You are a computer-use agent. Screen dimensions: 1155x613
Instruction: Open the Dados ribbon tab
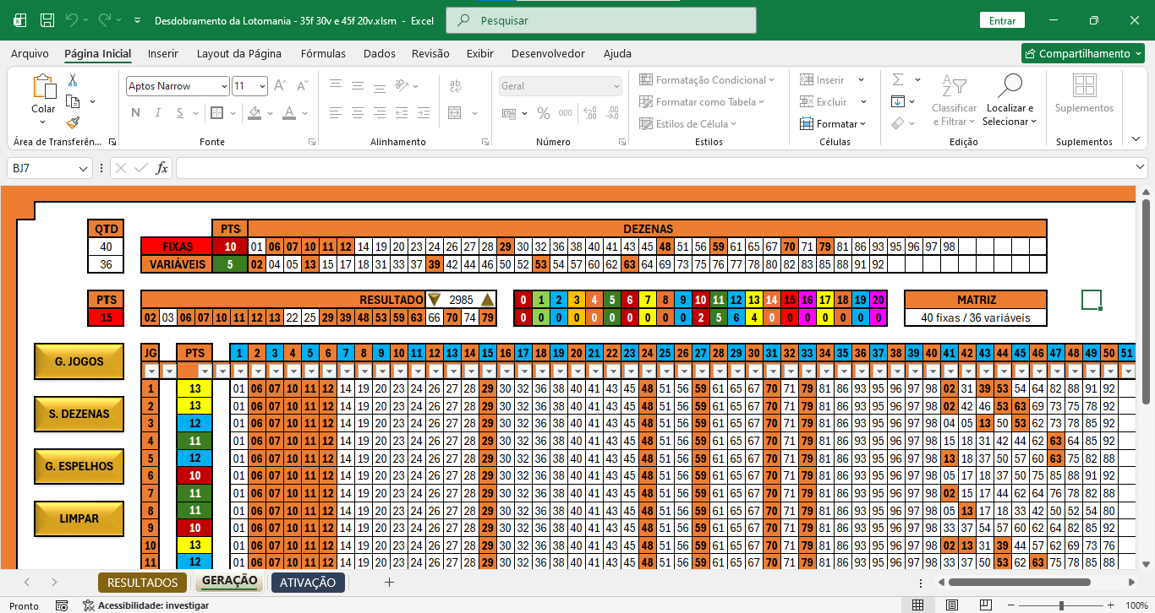point(380,53)
